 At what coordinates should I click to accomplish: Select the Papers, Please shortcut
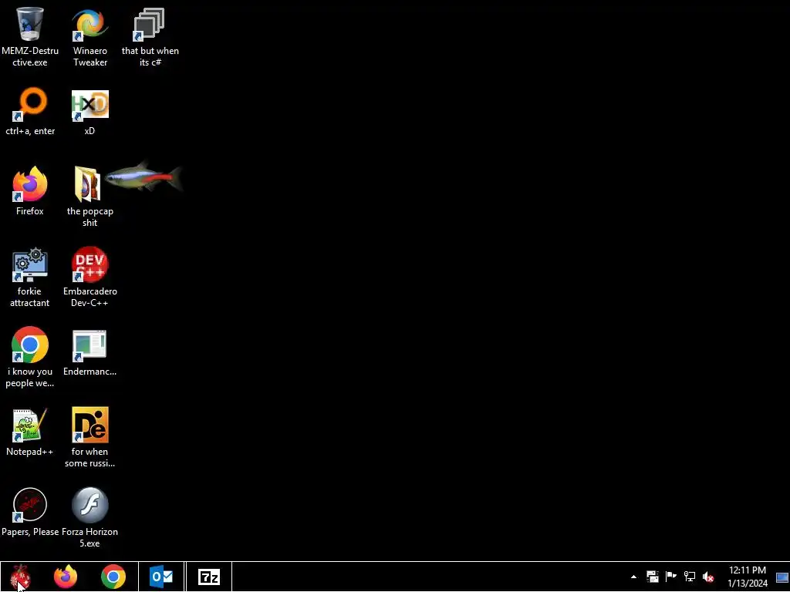pos(30,505)
